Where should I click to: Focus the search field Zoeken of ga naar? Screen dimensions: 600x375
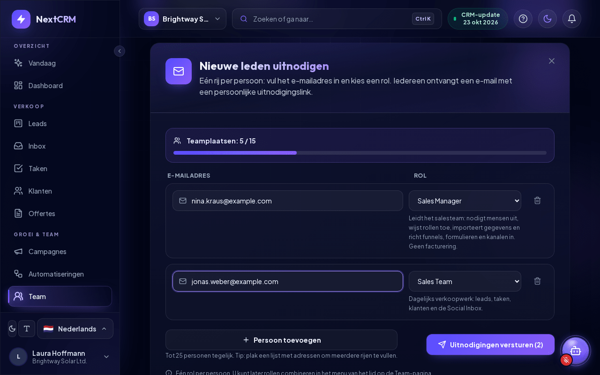click(x=337, y=19)
